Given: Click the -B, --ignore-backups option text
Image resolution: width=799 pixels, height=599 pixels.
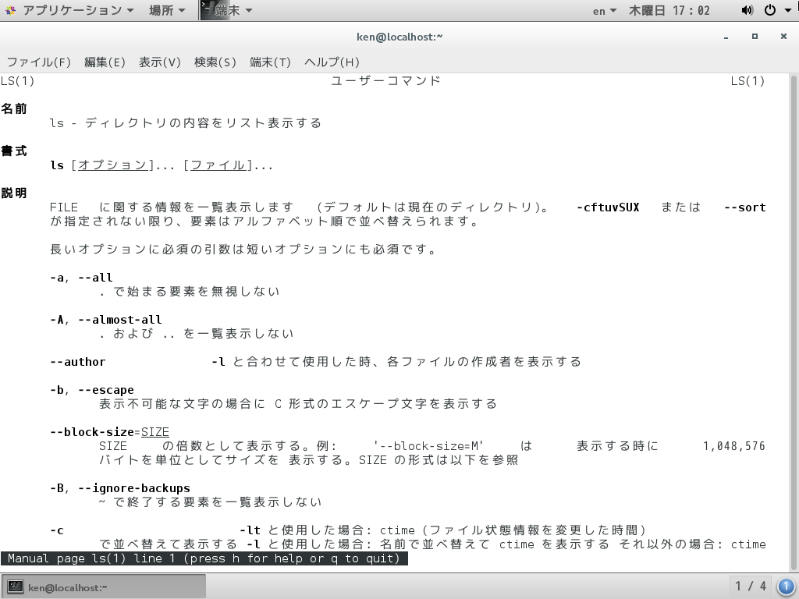Looking at the screenshot, I should pyautogui.click(x=119, y=488).
